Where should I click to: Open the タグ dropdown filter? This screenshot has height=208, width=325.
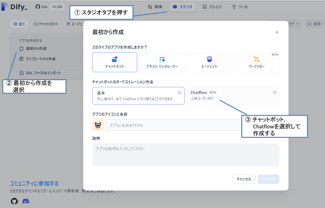click(x=294, y=24)
